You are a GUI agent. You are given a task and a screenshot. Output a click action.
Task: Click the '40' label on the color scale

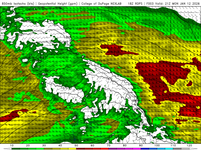pos(60,145)
